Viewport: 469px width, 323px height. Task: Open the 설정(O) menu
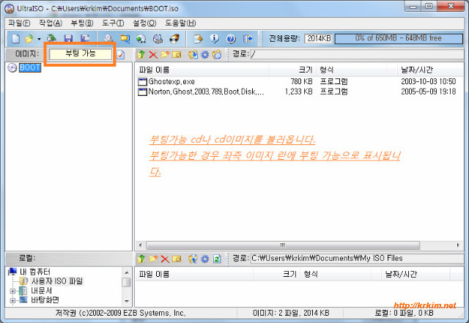coord(144,23)
